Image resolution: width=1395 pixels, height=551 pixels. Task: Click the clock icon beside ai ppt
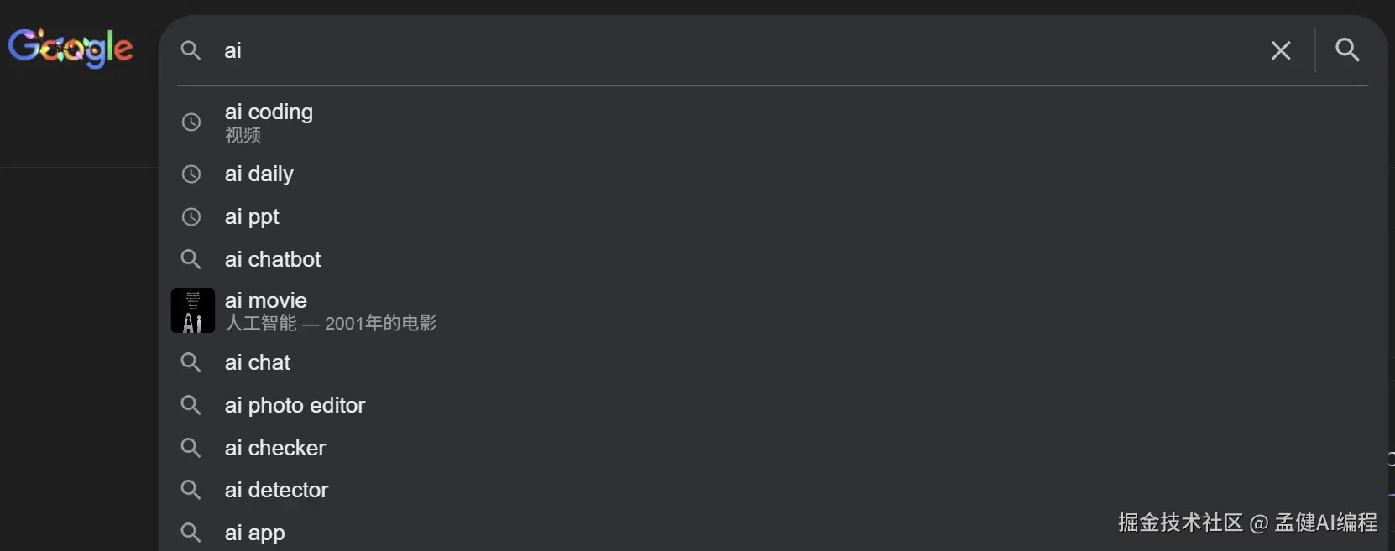click(x=191, y=217)
